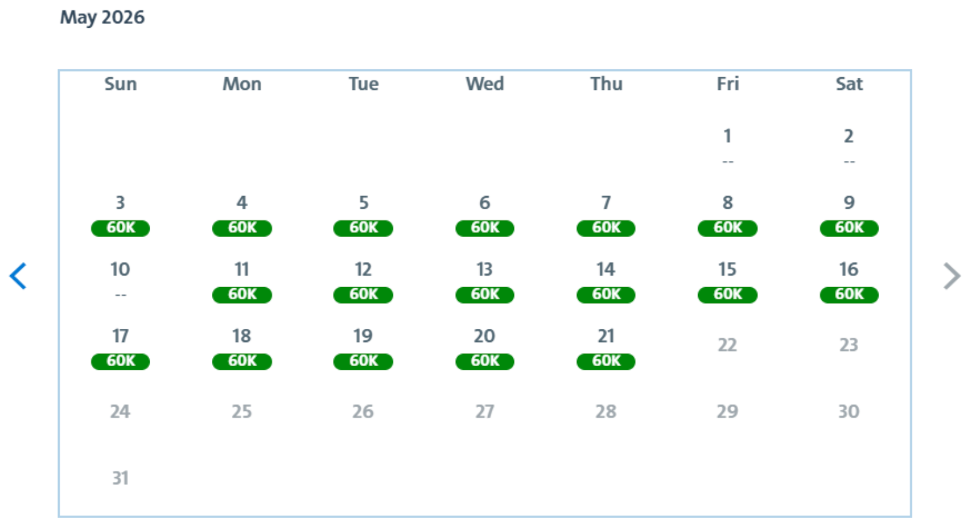963x526 pixels.
Task: Pick May 11 with 60K price
Action: click(x=242, y=281)
